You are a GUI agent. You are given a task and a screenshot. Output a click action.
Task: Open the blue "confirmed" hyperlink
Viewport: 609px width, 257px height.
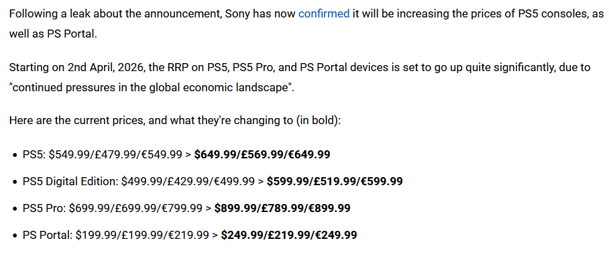pos(324,14)
